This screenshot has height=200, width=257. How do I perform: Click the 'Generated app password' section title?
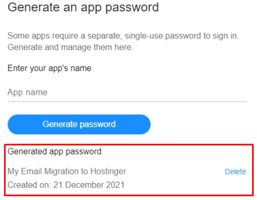coord(54,151)
